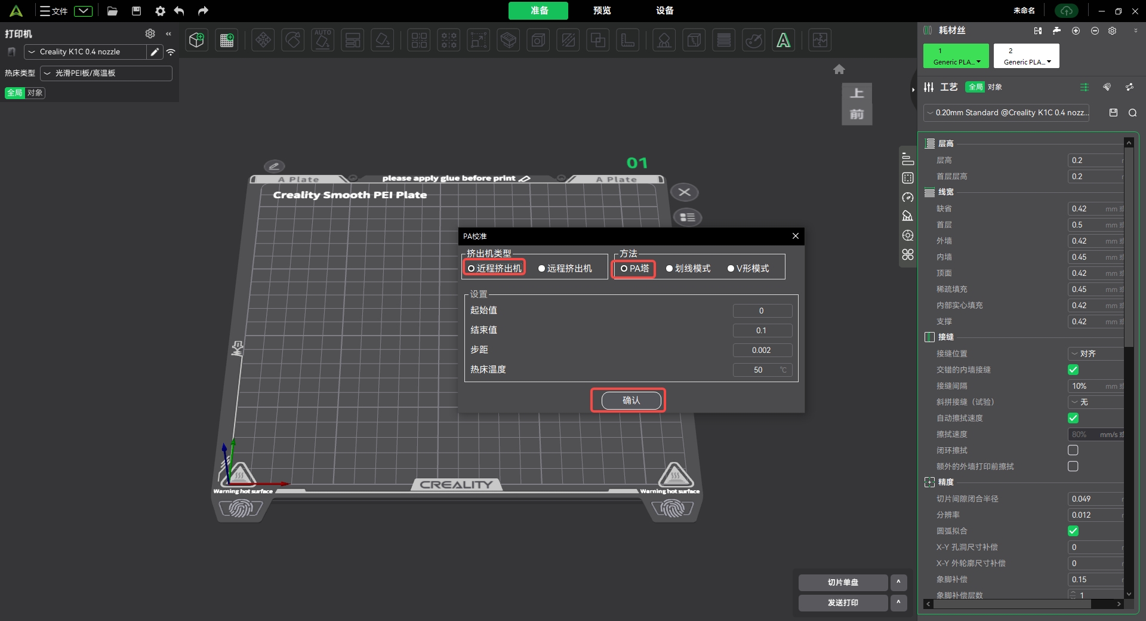Click the home view icon
This screenshot has height=621, width=1146.
point(839,69)
